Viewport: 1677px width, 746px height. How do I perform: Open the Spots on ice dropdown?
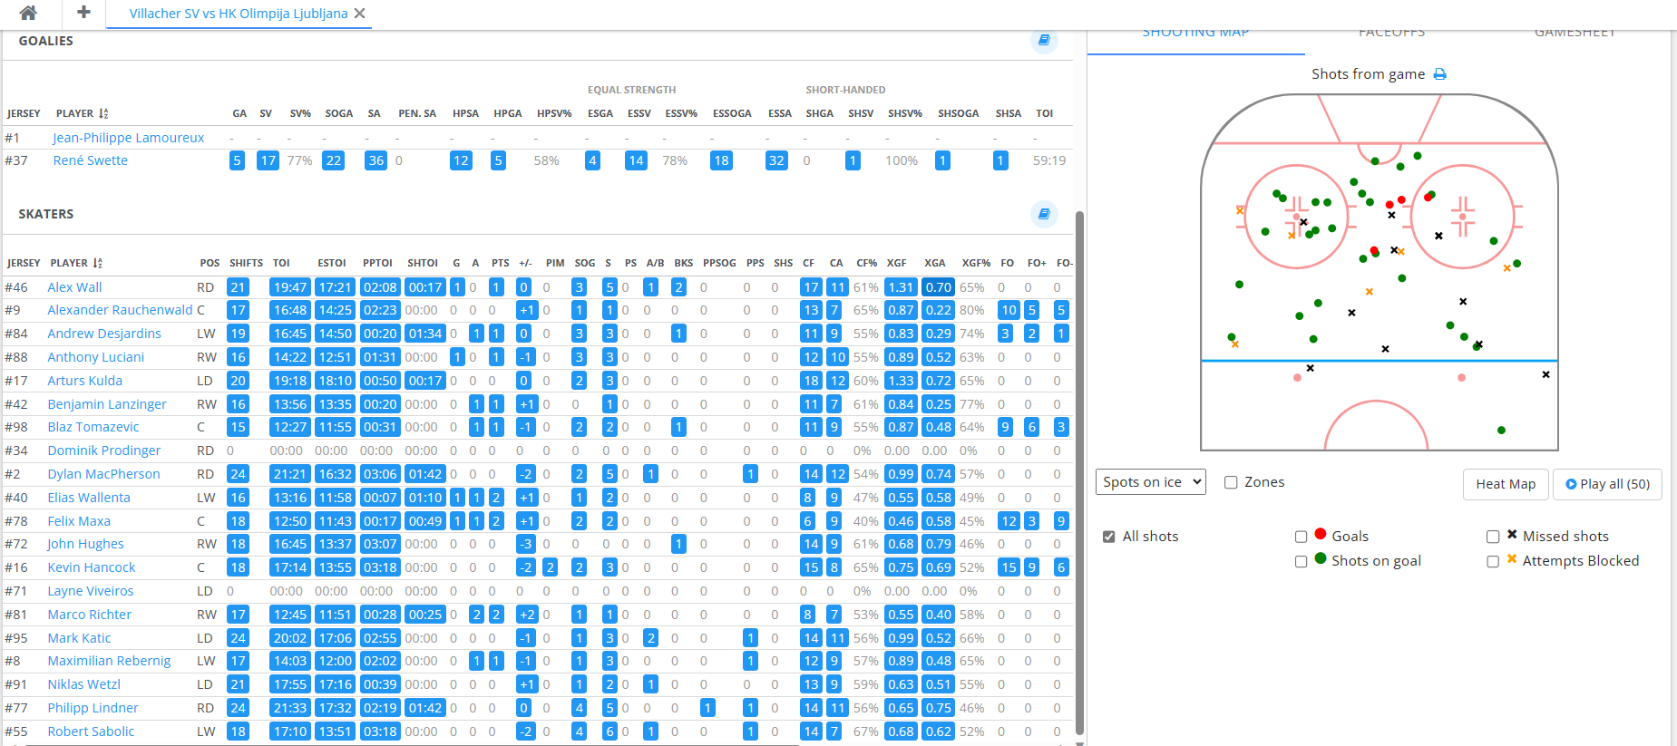click(1151, 482)
